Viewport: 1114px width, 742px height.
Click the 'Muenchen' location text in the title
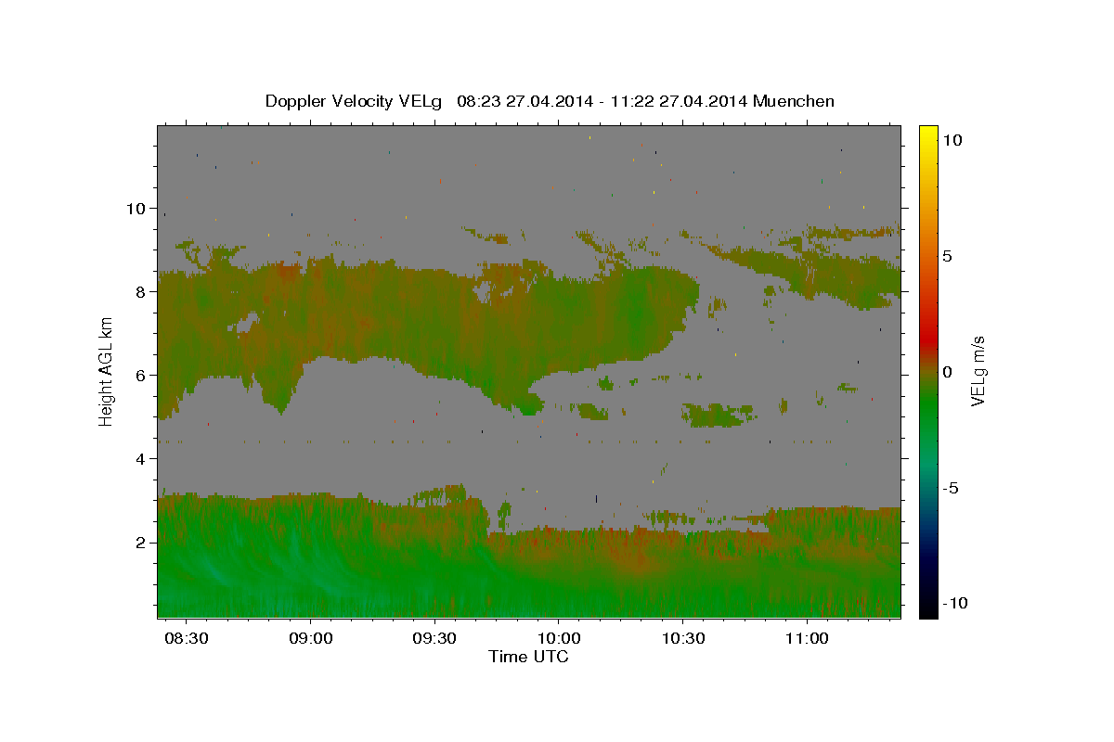click(794, 101)
